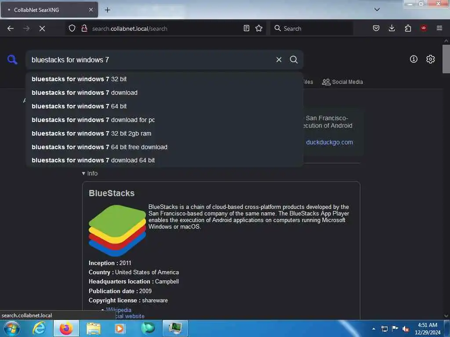Close the CollabNet SearXNG tab
The image size is (450, 337).
tap(91, 10)
